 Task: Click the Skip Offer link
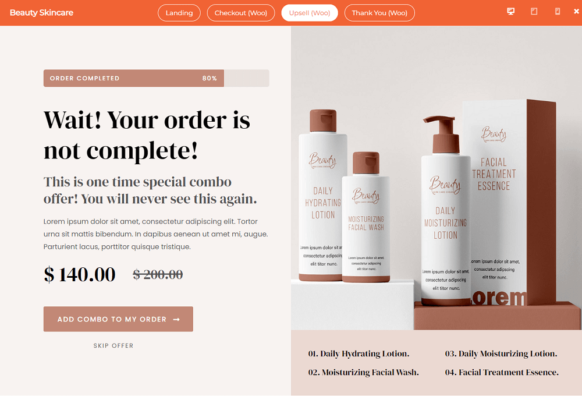(113, 345)
